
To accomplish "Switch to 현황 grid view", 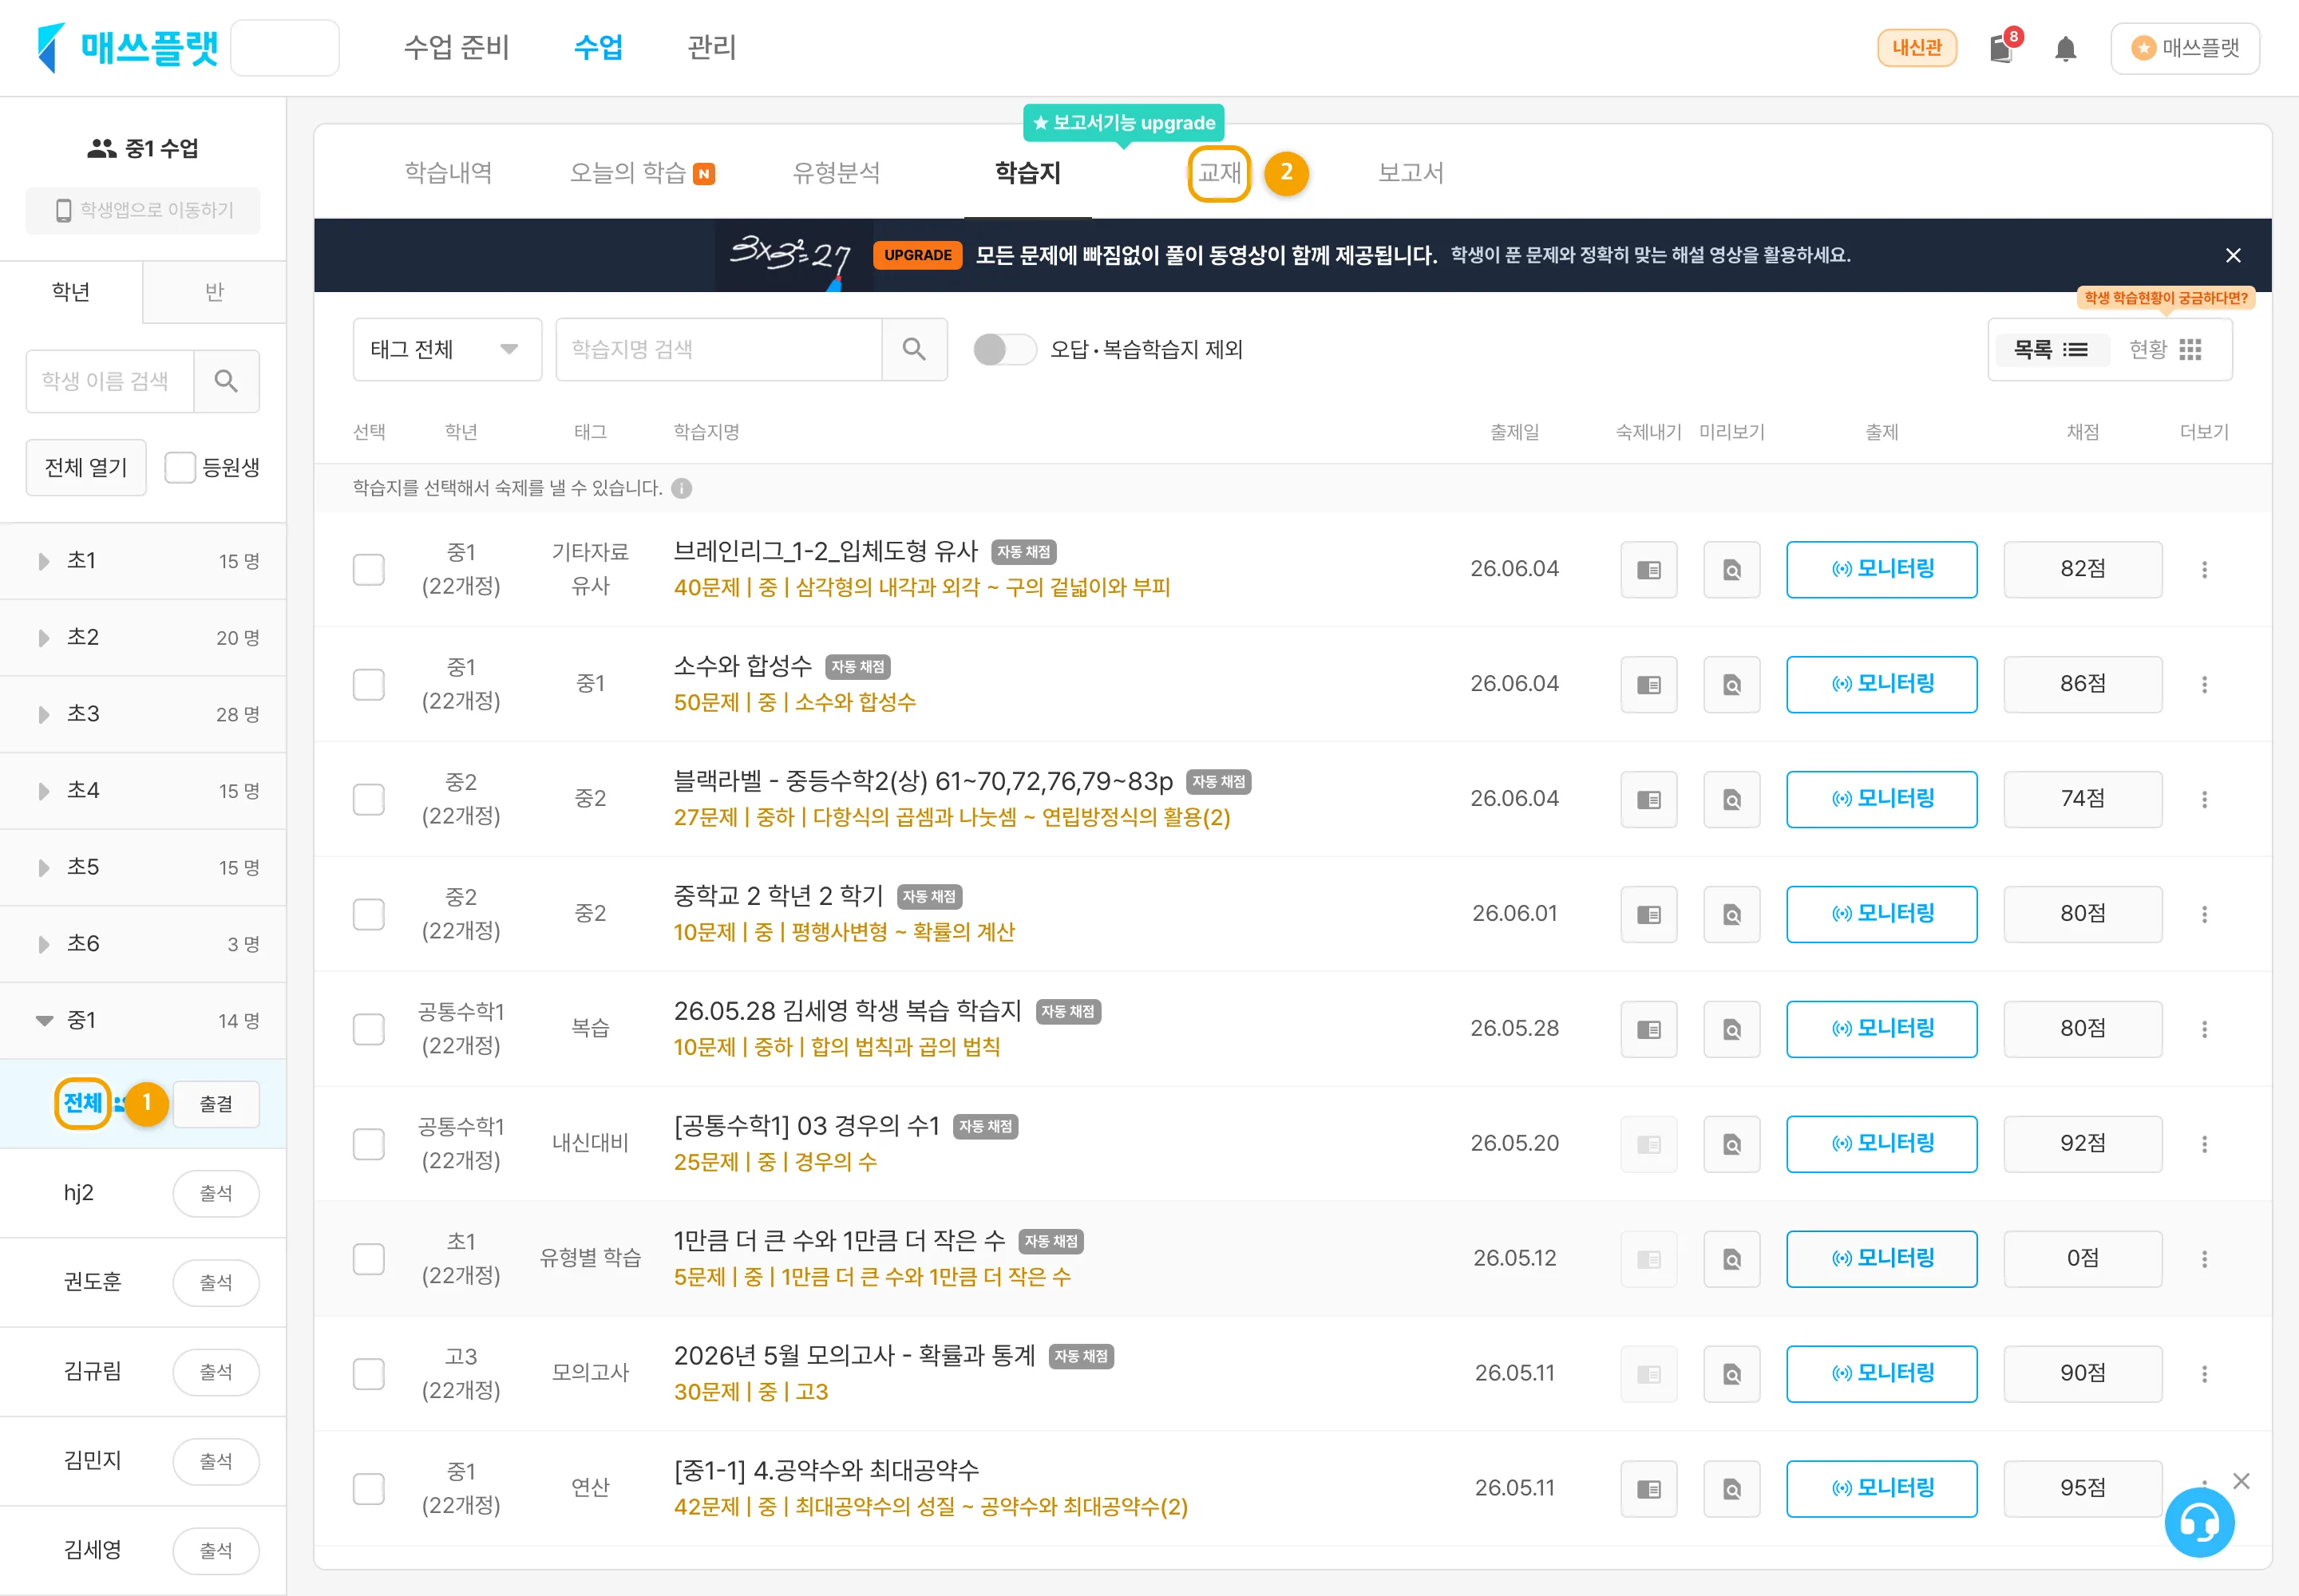I will click(2165, 349).
